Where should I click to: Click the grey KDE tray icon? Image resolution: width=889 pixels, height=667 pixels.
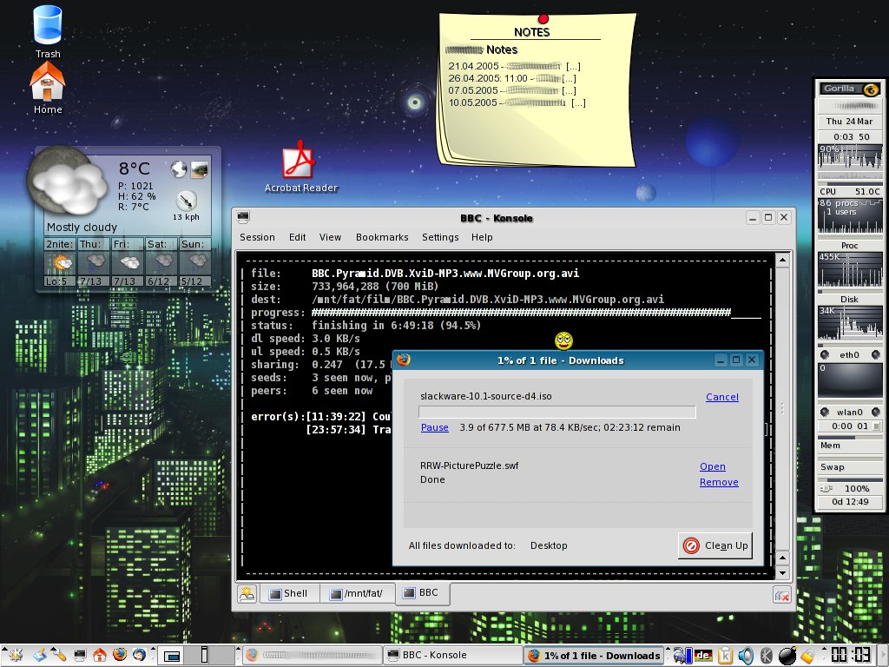(x=767, y=656)
